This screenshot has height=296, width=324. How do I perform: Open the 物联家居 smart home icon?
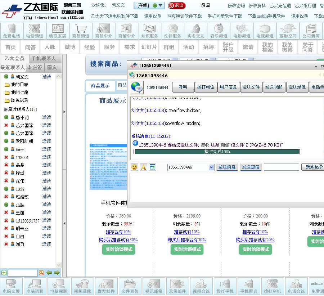coord(58,31)
